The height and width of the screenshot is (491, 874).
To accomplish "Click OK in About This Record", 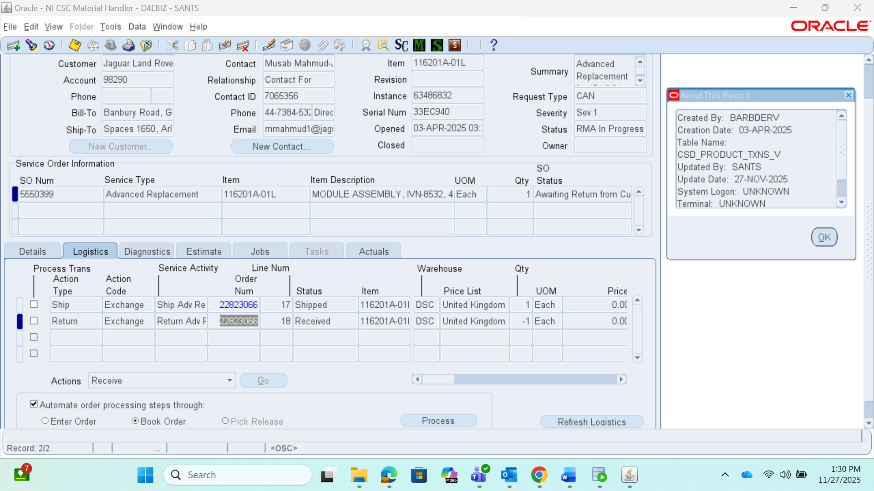I will (x=824, y=237).
